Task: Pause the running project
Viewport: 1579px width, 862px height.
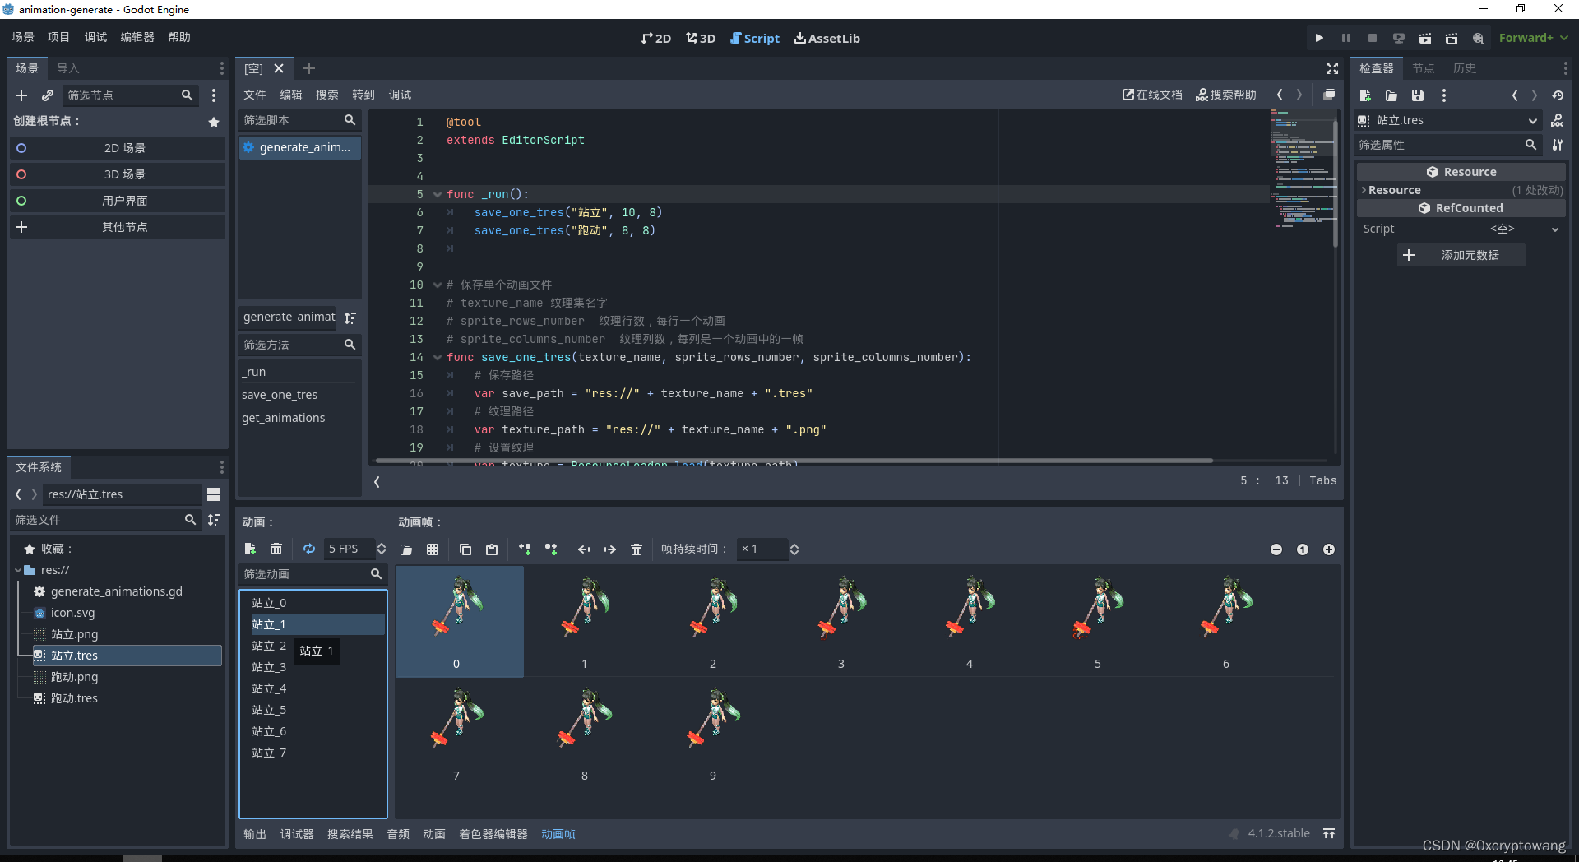Action: (1346, 38)
